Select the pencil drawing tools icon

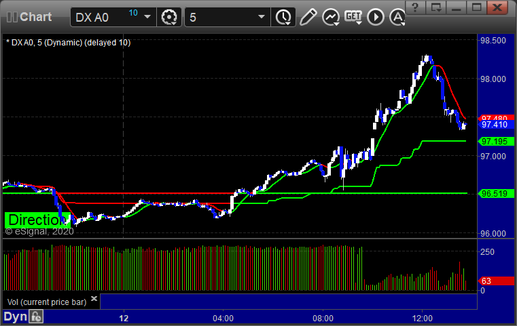[308, 17]
